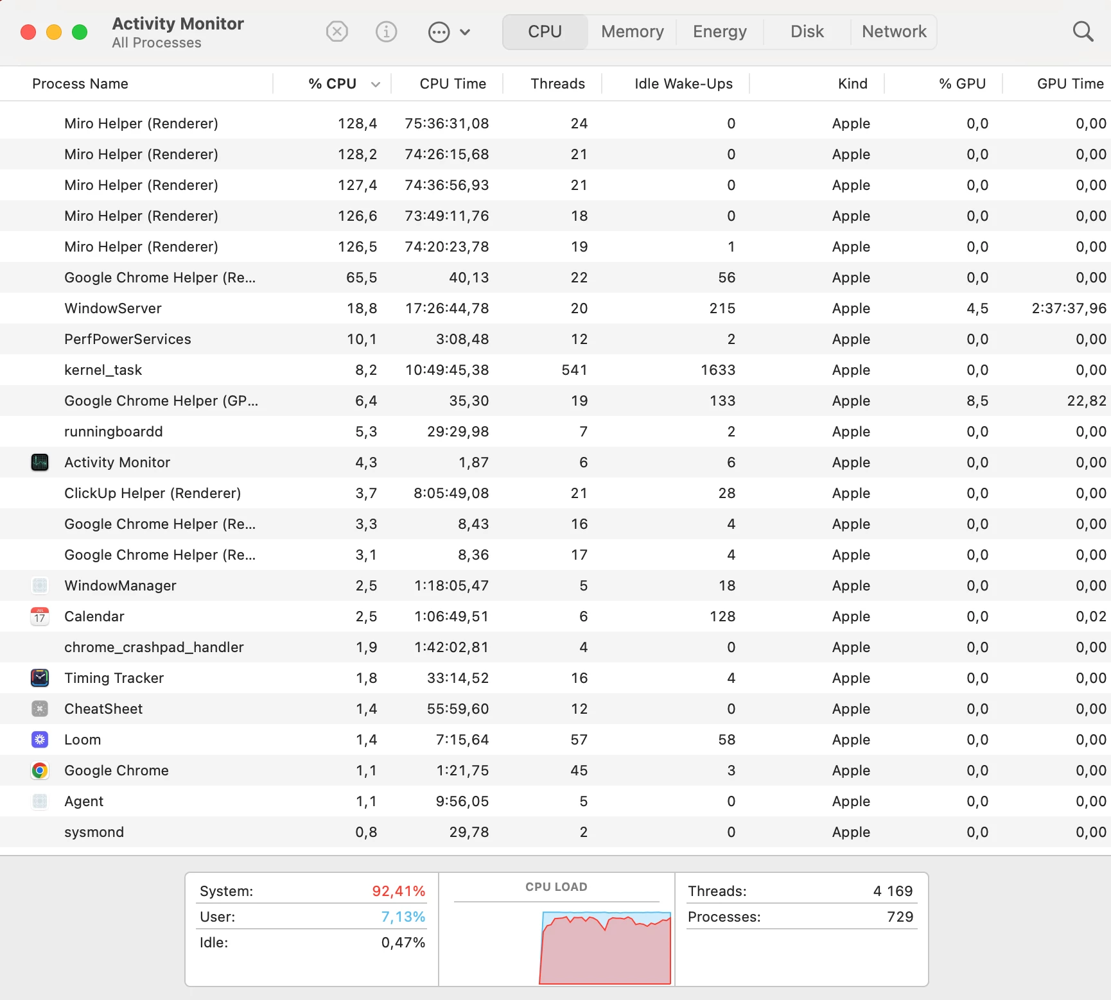Image resolution: width=1111 pixels, height=1000 pixels.
Task: Click the Agent process name
Action: (x=84, y=801)
